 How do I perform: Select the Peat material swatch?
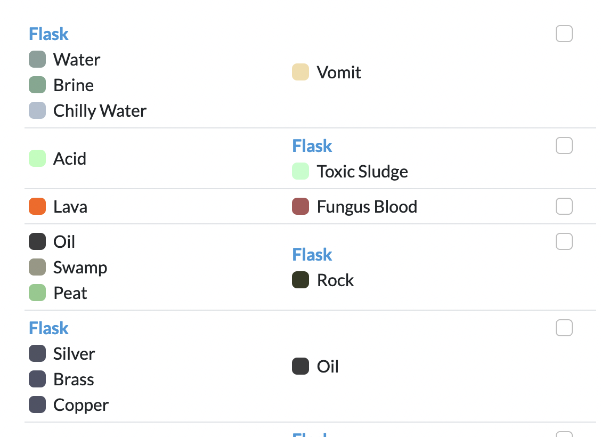click(37, 293)
